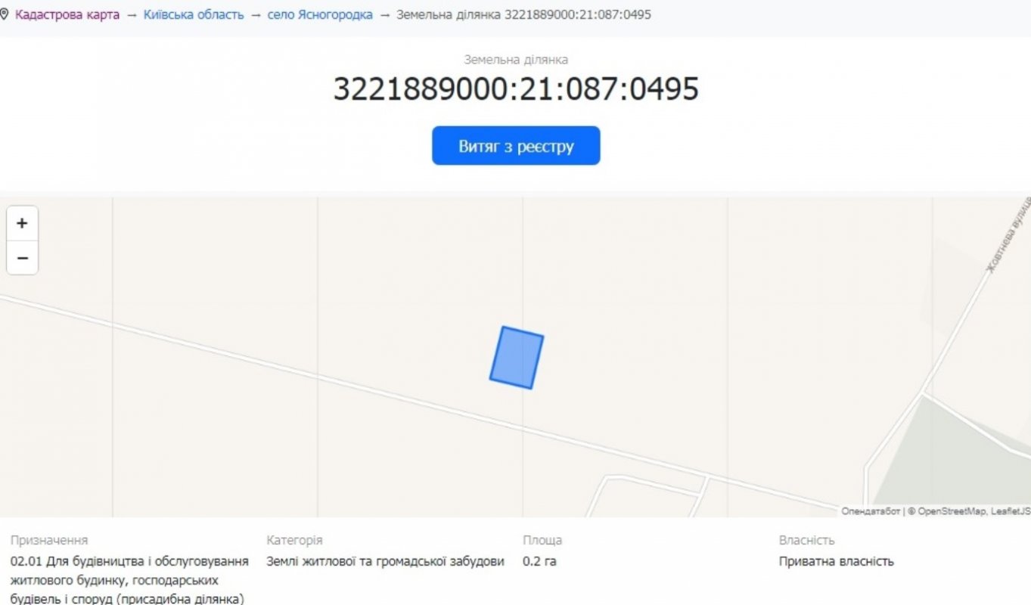Zoom out the map with minus button

pyautogui.click(x=22, y=259)
